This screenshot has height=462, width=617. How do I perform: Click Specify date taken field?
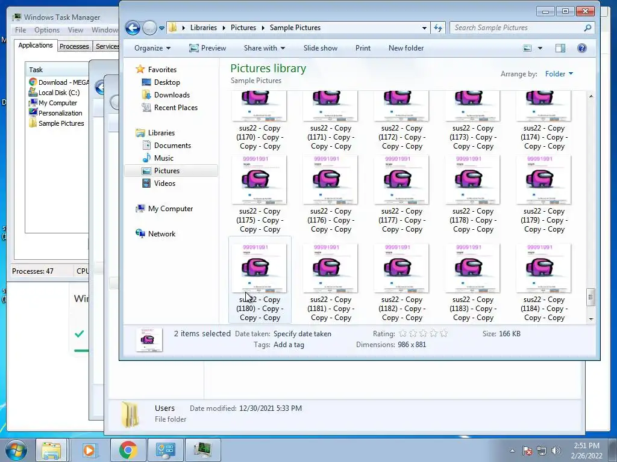click(x=302, y=334)
